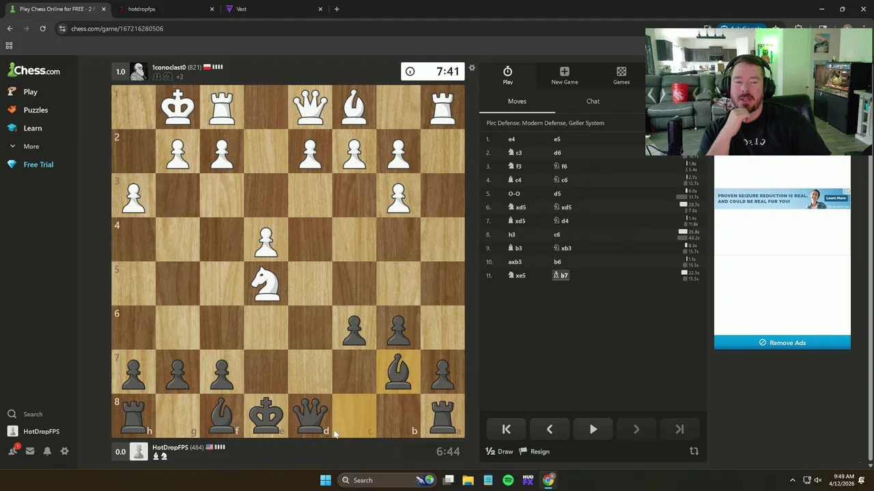Click opponent name 1conoclast0
Image resolution: width=874 pixels, height=491 pixels.
[x=169, y=68]
